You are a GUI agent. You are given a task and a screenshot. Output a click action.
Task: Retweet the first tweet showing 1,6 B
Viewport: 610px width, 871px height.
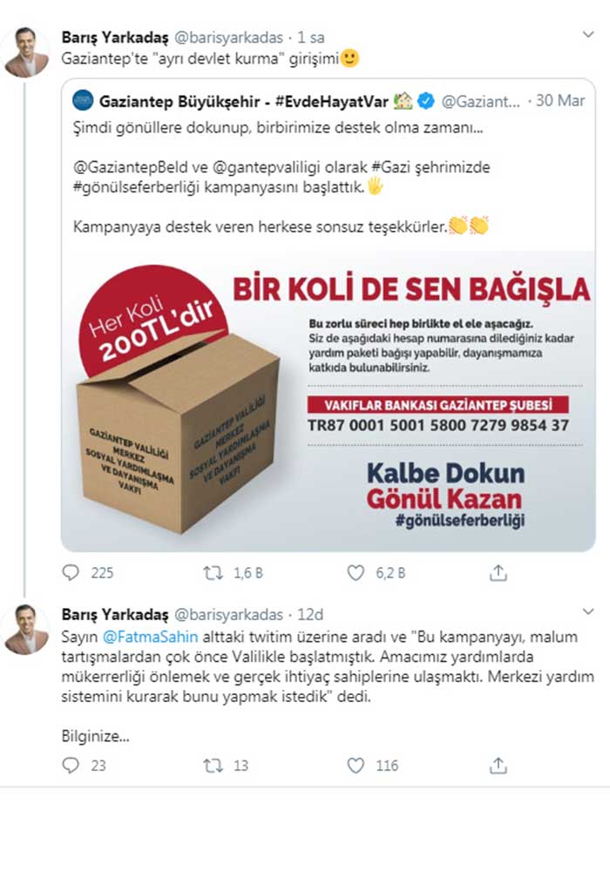213,572
